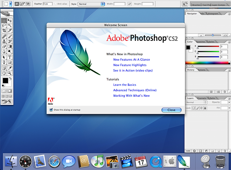Swap foreground and background colors

pyautogui.click(x=11, y=78)
